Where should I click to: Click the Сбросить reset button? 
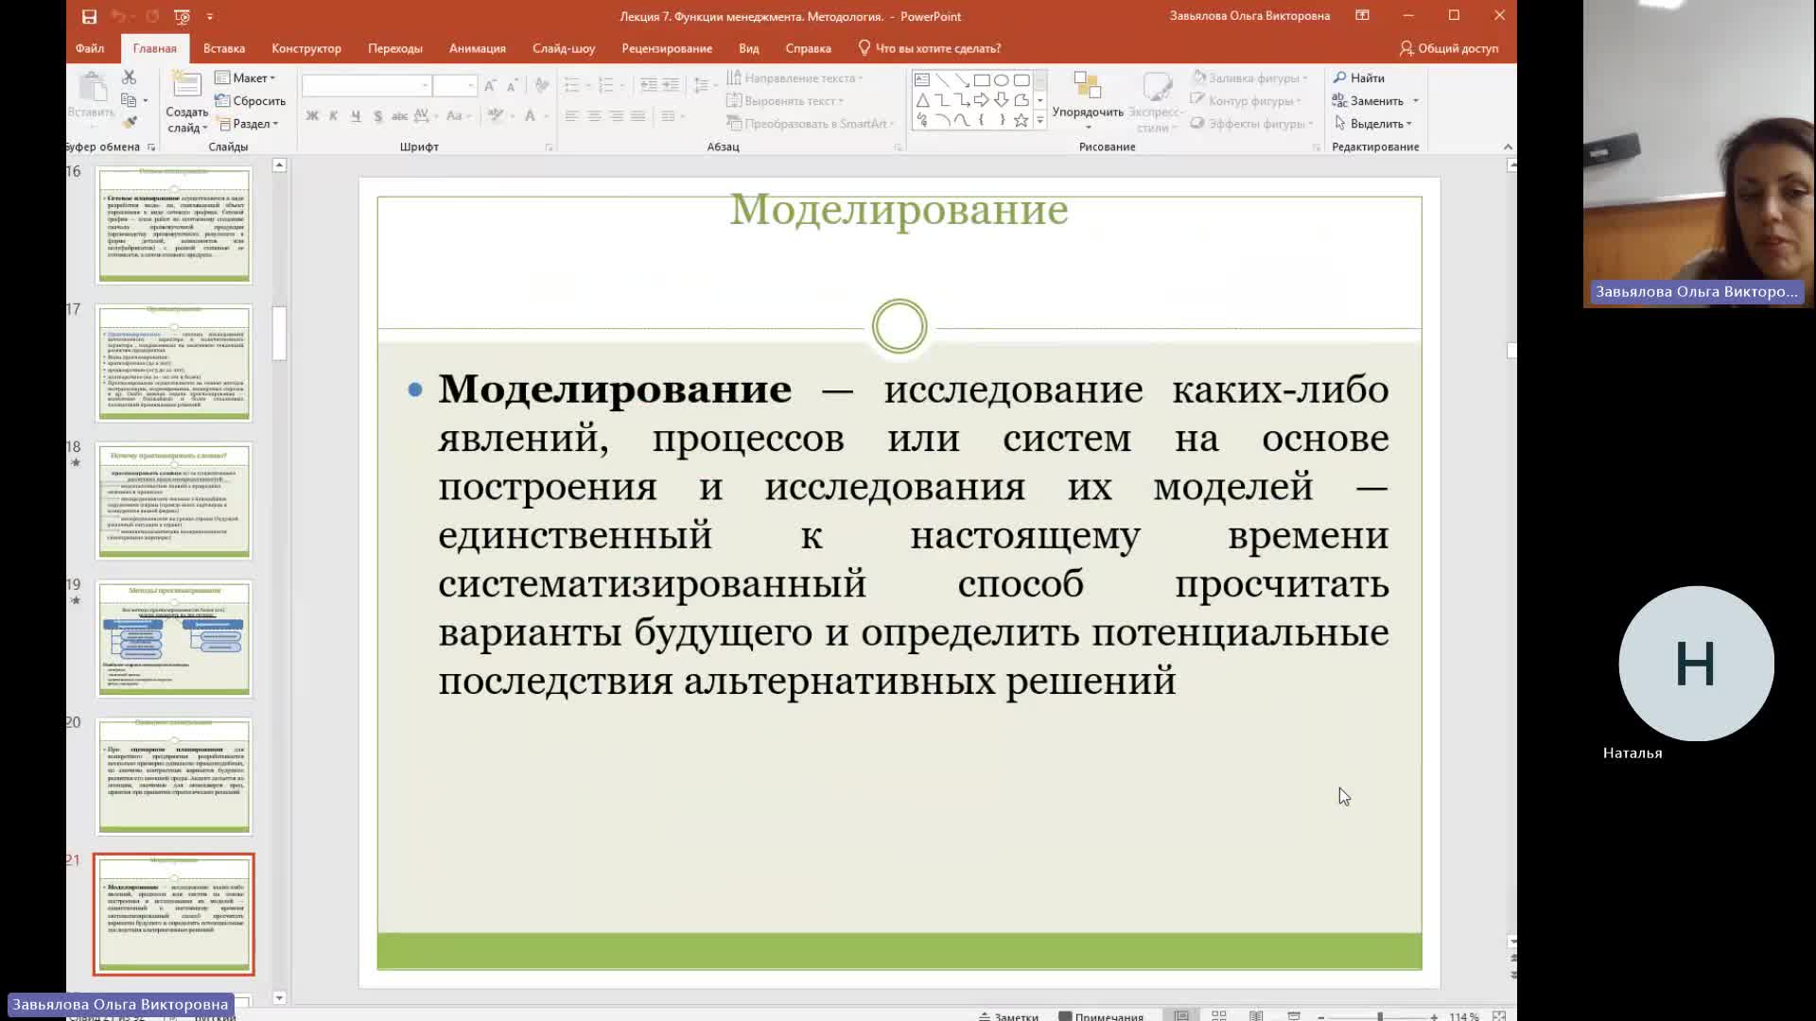coord(250,101)
